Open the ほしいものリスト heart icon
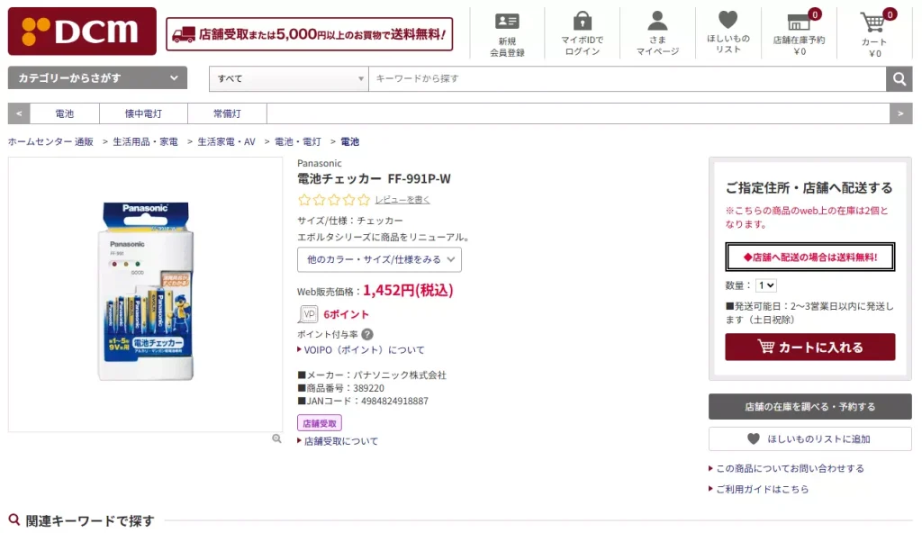 click(727, 27)
